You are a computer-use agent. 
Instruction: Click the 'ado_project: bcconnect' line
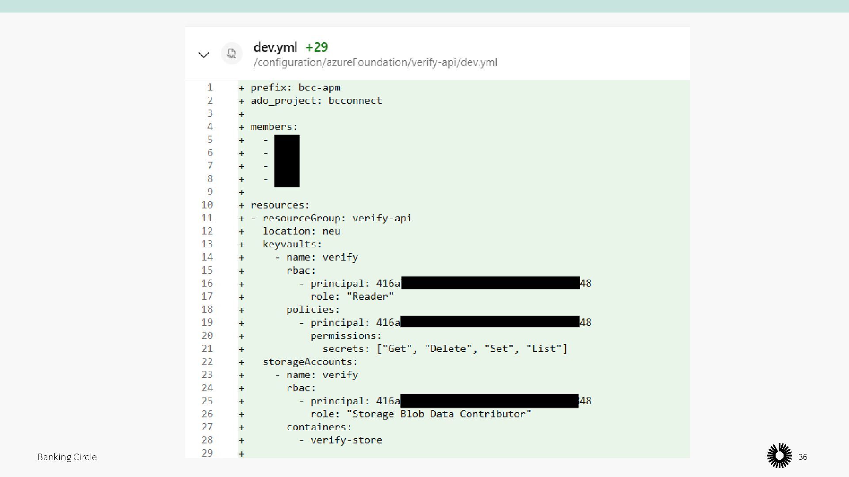click(x=316, y=101)
